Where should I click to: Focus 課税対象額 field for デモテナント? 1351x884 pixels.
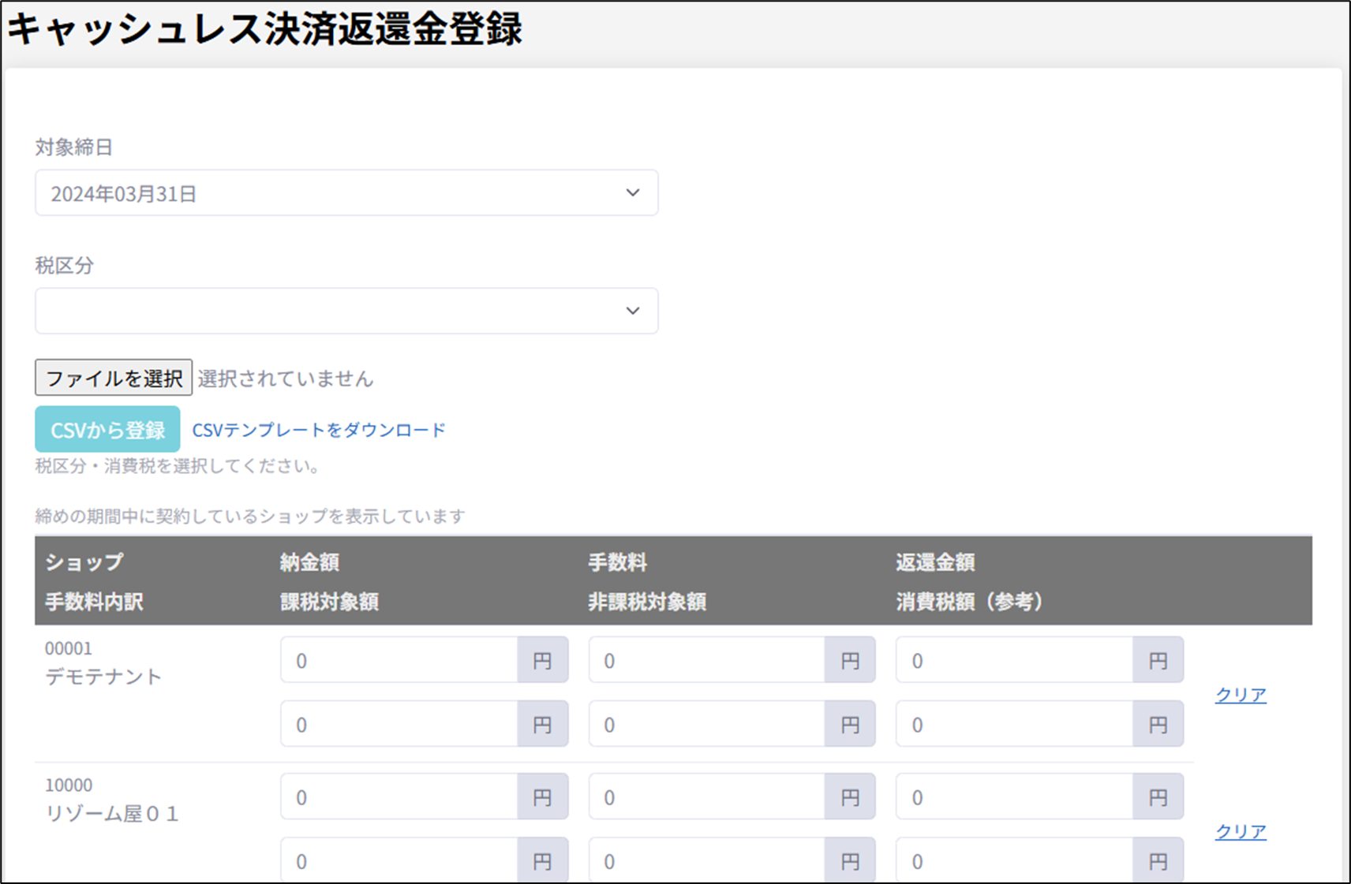tap(399, 724)
